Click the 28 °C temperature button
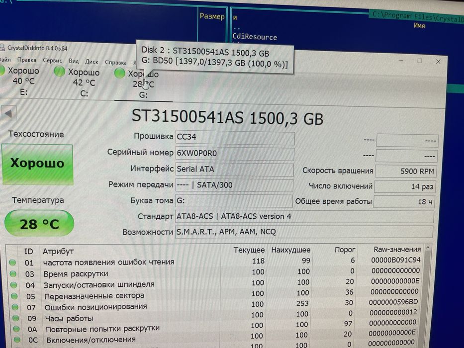Viewport: 464px width, 348px height. [39, 223]
